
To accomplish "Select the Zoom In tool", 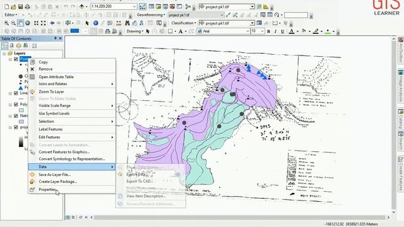I will tap(6, 23).
